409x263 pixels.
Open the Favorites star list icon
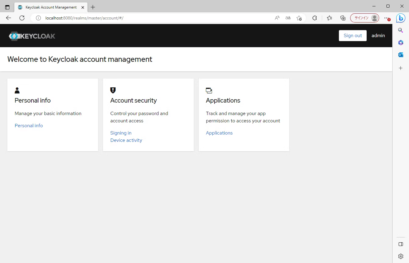pyautogui.click(x=329, y=18)
